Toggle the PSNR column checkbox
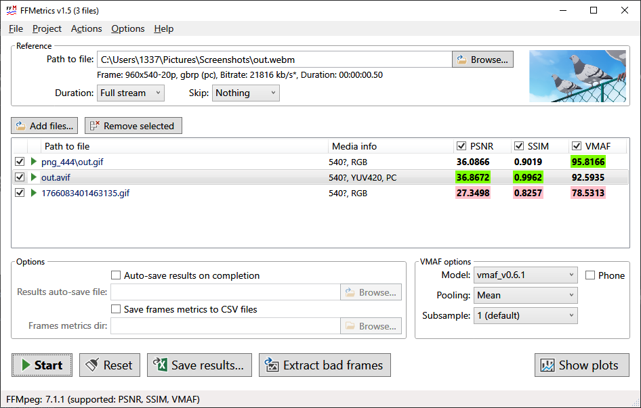This screenshot has width=641, height=408. (461, 146)
